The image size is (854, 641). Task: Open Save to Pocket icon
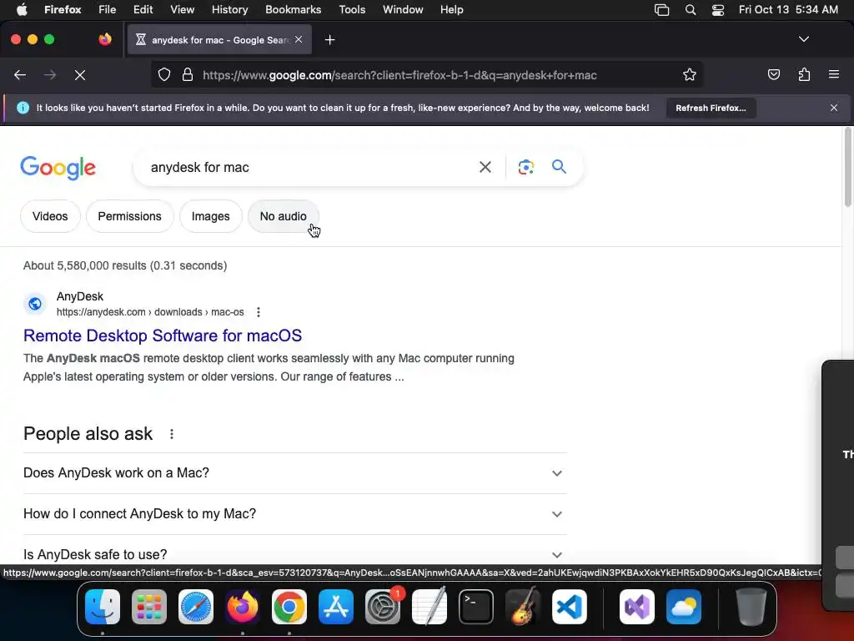(x=773, y=74)
